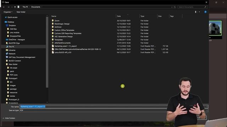Image resolution: width=227 pixels, height=127 pixels.
Task: Sort files by Date column
Action: (119, 16)
